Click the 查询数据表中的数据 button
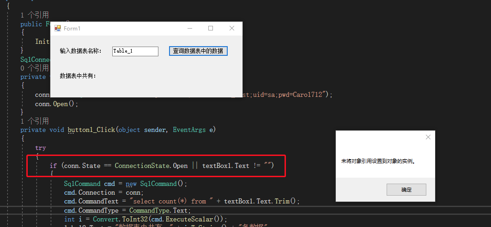The width and height of the screenshot is (491, 227). pos(198,51)
